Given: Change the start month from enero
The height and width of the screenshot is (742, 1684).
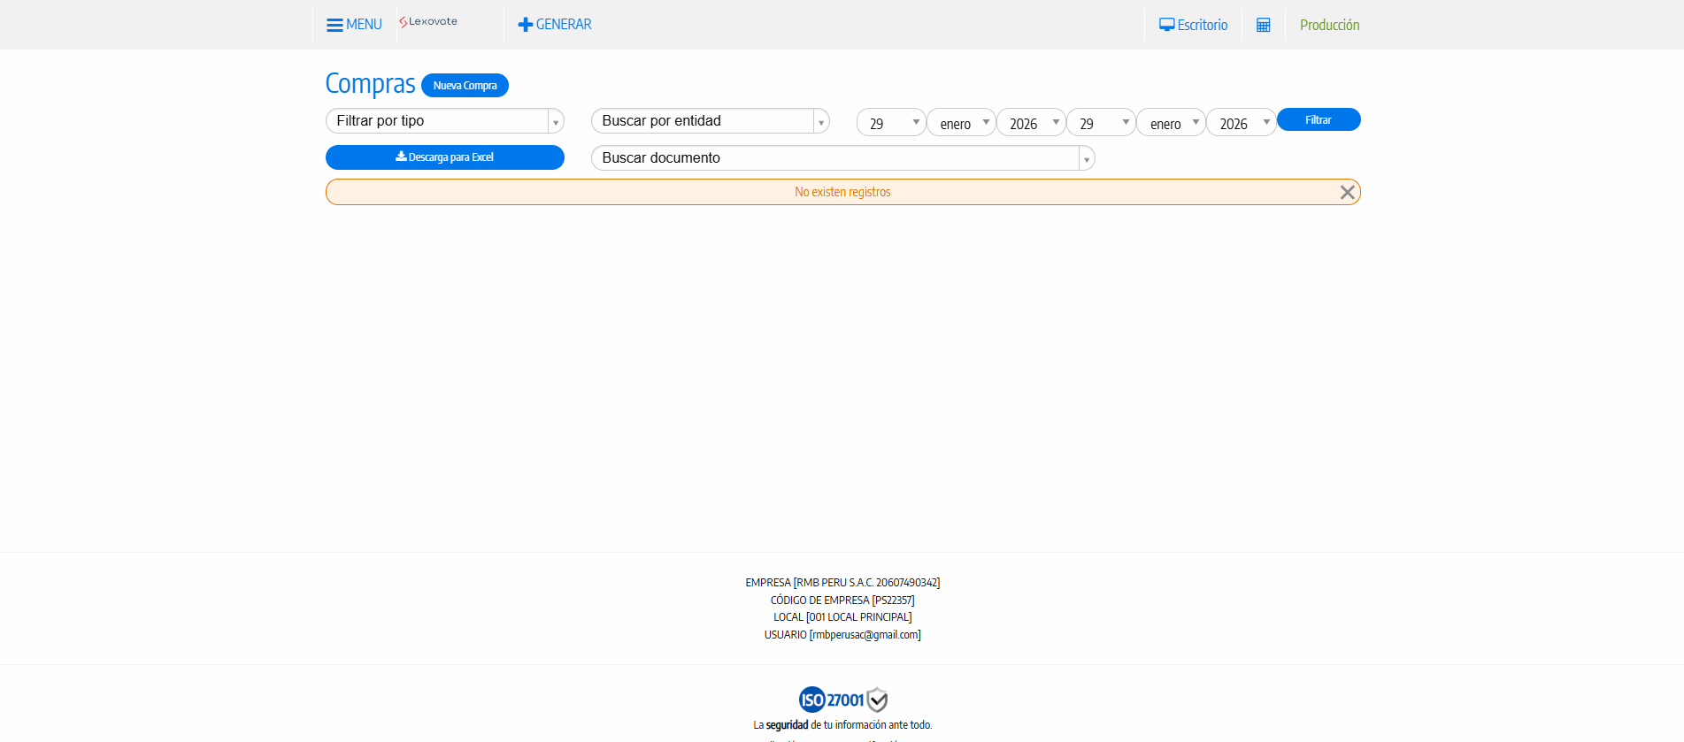Looking at the screenshot, I should pos(961,123).
